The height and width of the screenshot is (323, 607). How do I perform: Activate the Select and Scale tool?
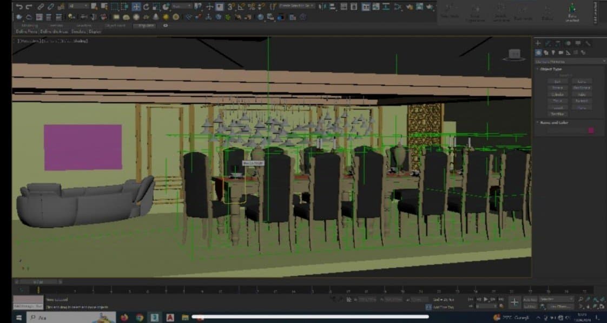pos(156,6)
